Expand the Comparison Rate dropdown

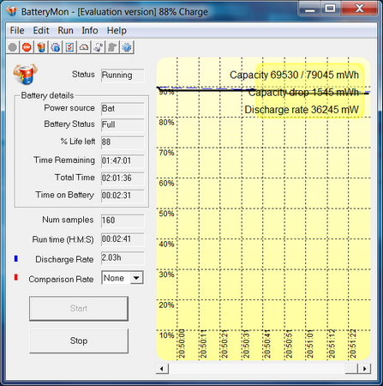coord(136,278)
